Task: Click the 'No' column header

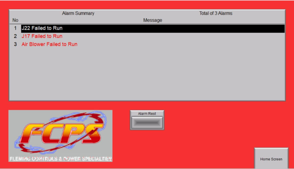Action: (x=15, y=20)
